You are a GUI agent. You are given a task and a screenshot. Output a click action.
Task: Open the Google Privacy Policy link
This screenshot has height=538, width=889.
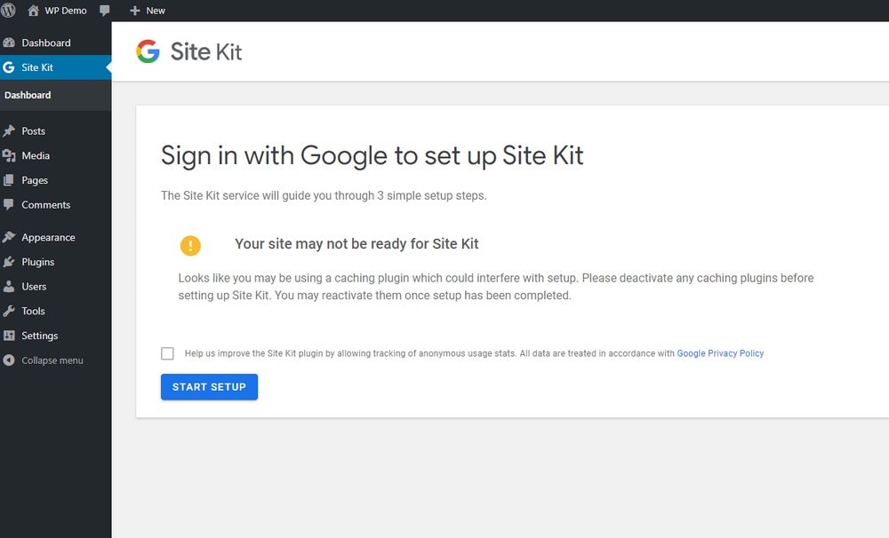(x=720, y=353)
